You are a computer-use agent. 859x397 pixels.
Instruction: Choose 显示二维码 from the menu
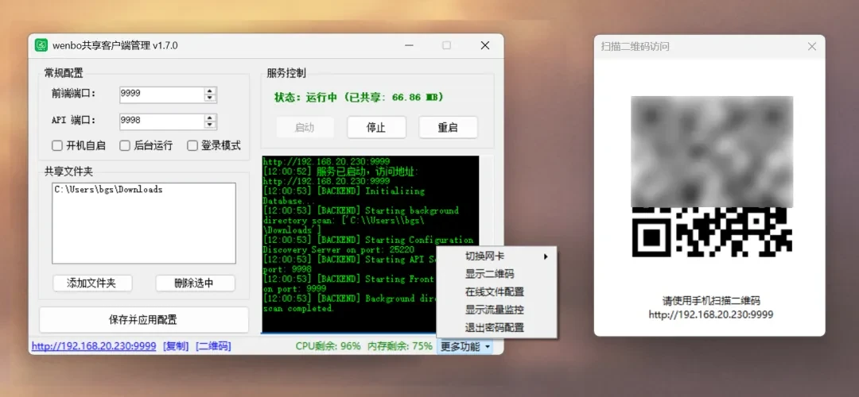click(x=497, y=274)
